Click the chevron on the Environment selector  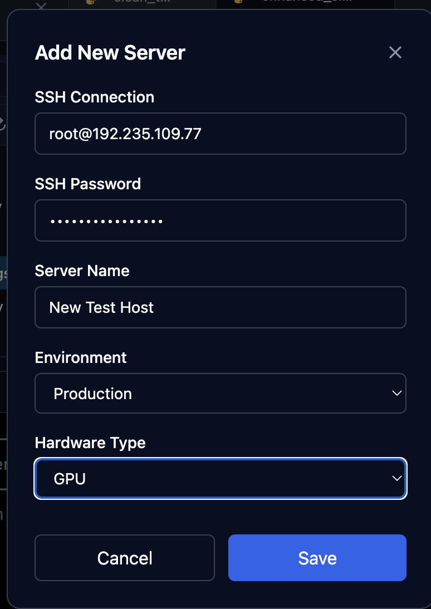point(396,393)
